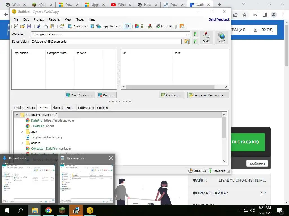
Task: Open the pie chart report icon
Action: (x=137, y=26)
